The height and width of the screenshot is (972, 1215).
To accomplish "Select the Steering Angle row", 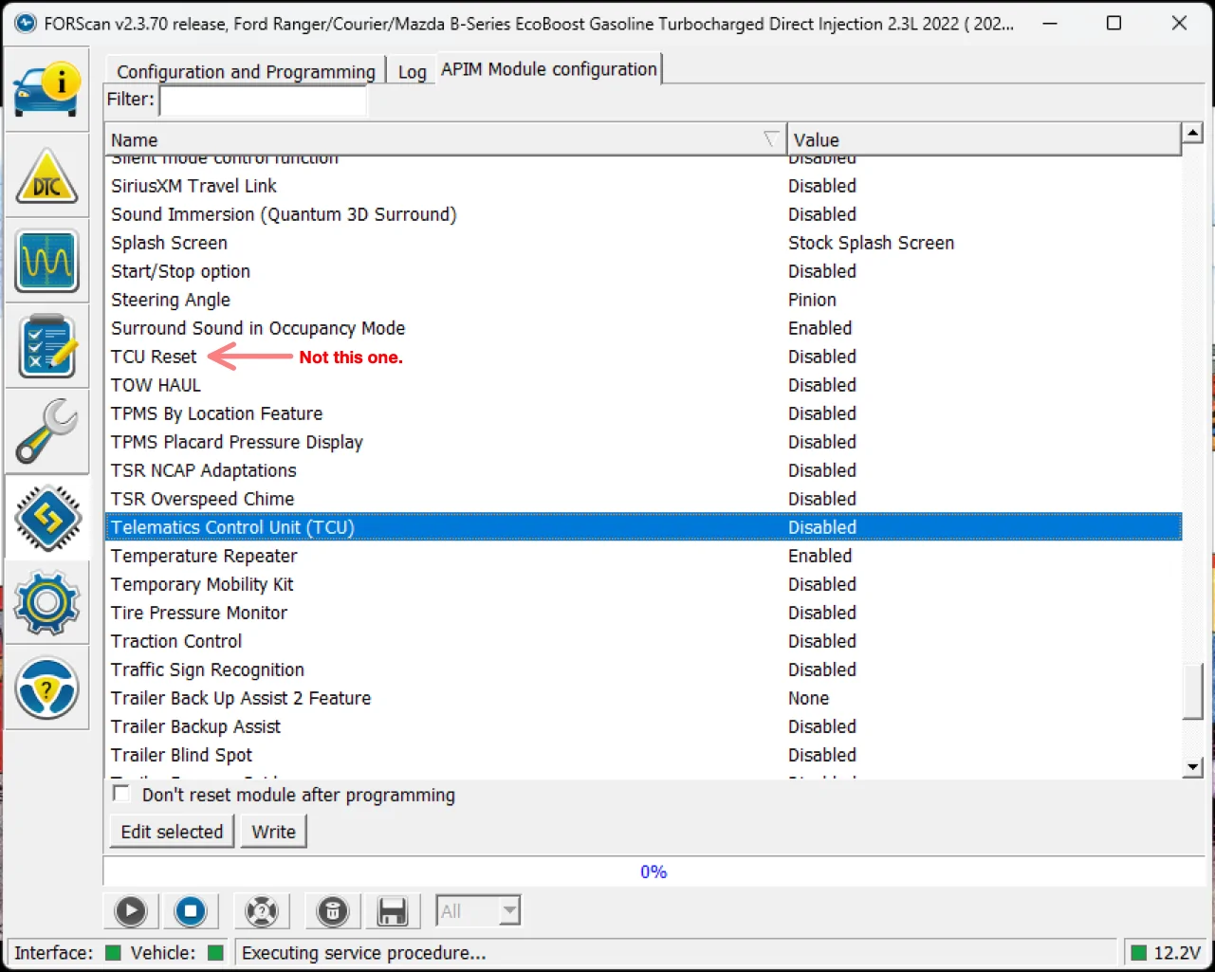I will 643,300.
